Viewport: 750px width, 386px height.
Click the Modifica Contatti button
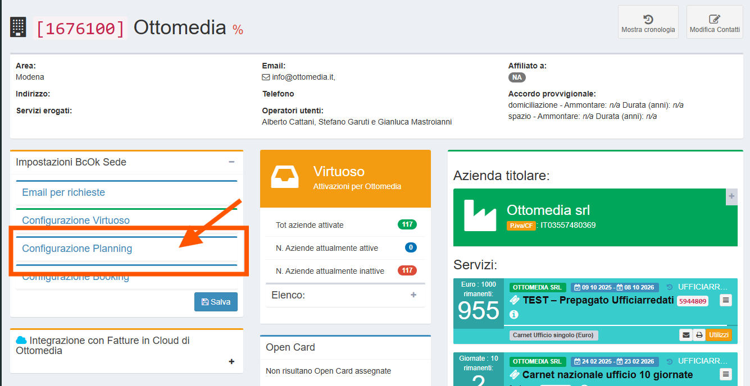point(714,22)
